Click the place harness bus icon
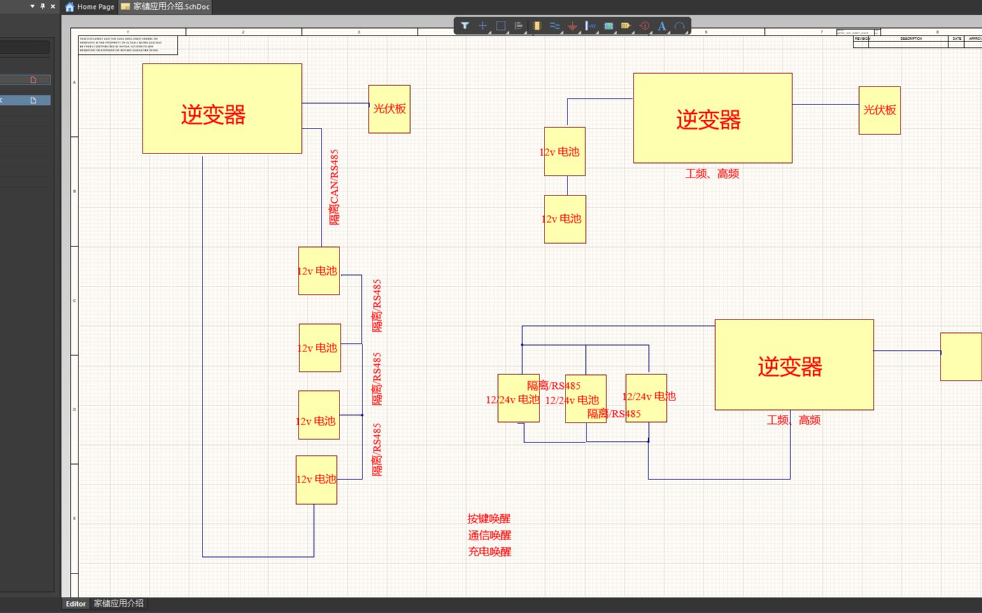982x613 pixels. click(x=590, y=26)
